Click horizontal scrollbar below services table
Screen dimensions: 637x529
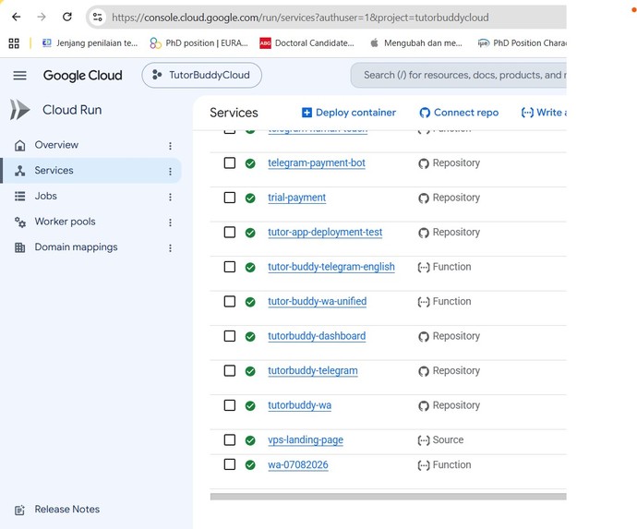coord(389,497)
